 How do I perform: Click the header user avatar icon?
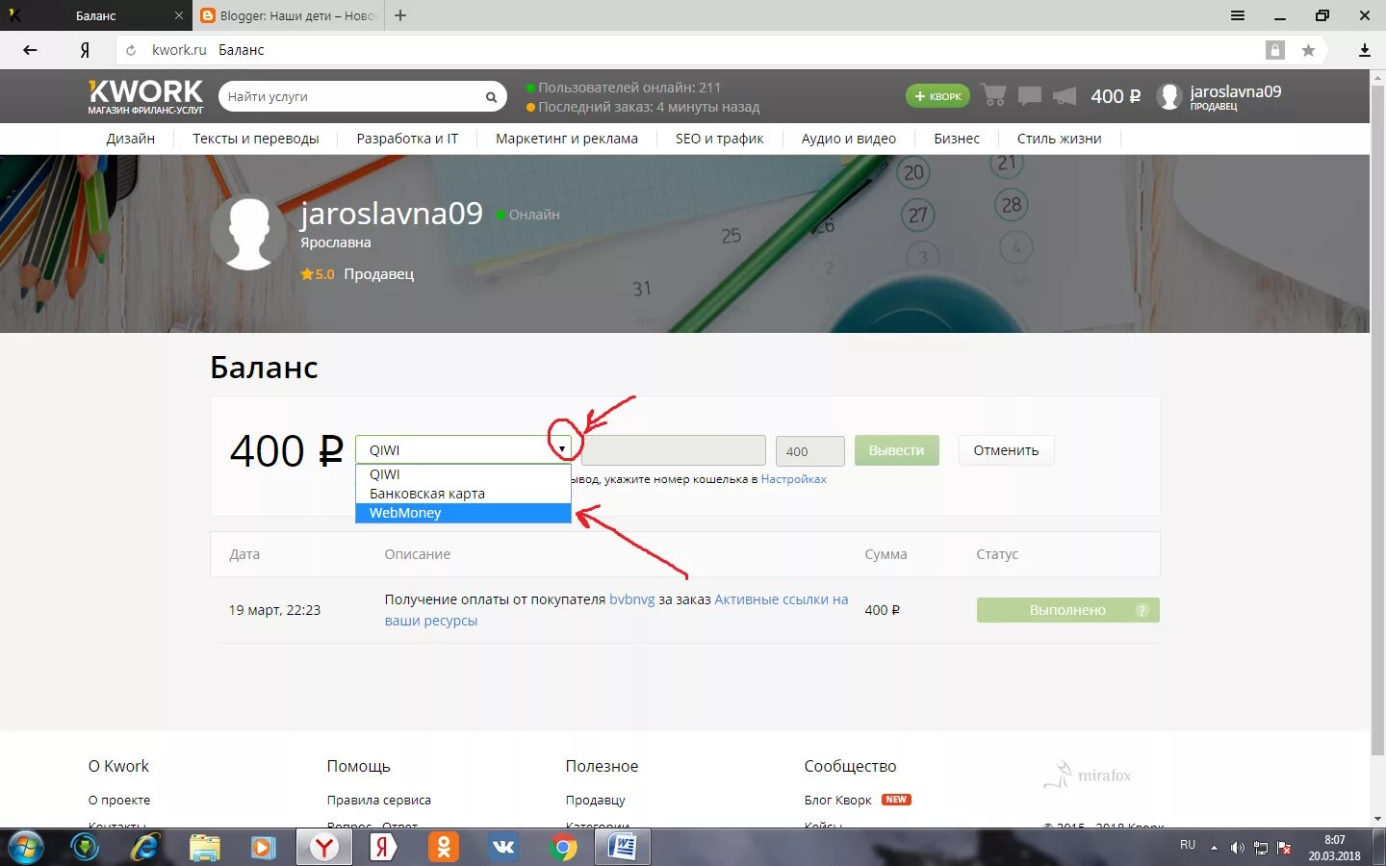pyautogui.click(x=1169, y=96)
